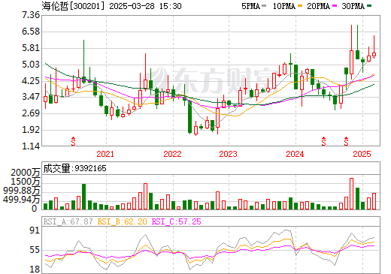The height and width of the screenshot is (274, 391).
Task: Select the 2021 year label
Action: click(105, 154)
